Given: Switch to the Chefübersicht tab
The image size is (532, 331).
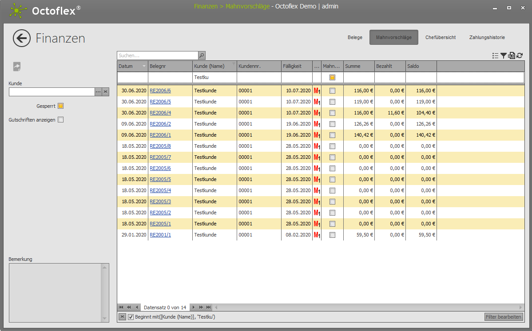Looking at the screenshot, I should click(440, 37).
